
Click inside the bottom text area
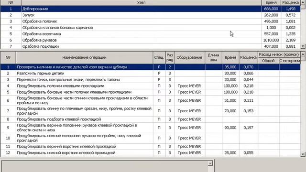click(105, 166)
